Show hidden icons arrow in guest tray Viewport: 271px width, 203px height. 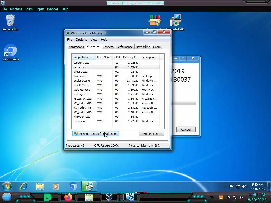225,187
